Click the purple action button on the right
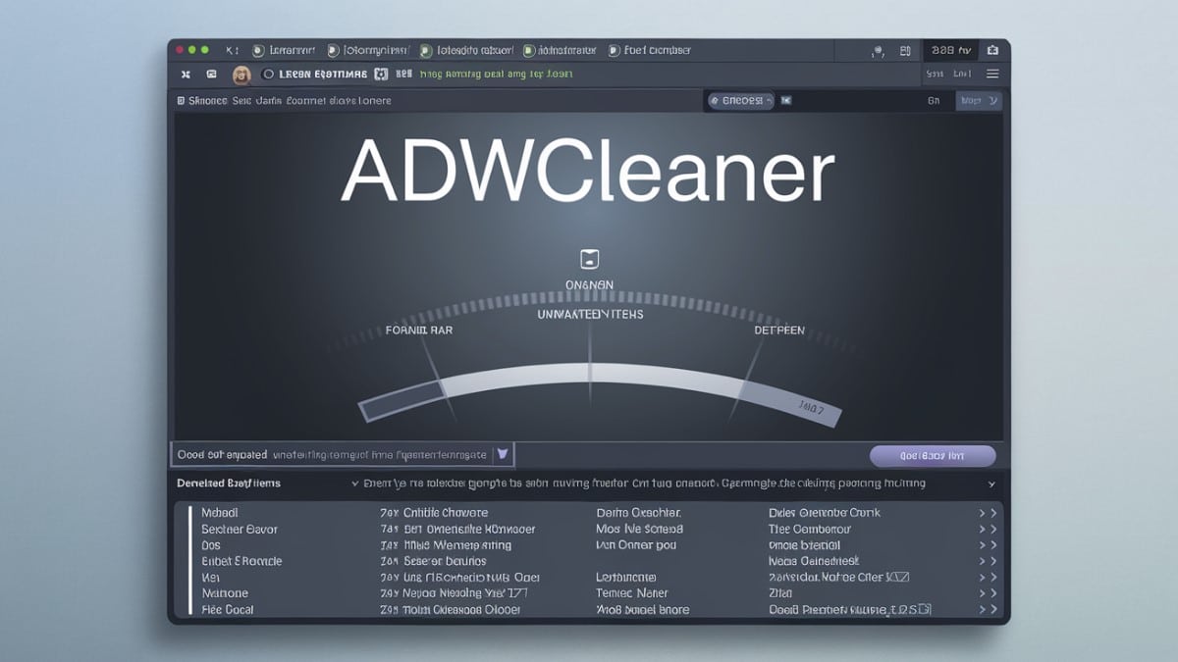Viewport: 1178px width, 662px height. pos(933,455)
